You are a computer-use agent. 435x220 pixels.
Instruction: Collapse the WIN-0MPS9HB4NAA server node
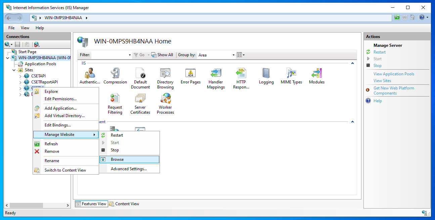[8, 58]
